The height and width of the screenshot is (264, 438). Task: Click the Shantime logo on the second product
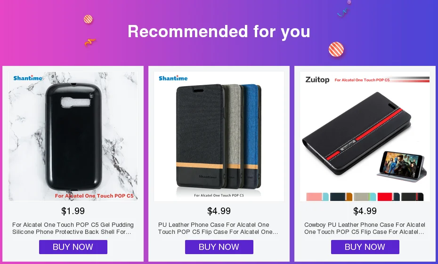(173, 78)
